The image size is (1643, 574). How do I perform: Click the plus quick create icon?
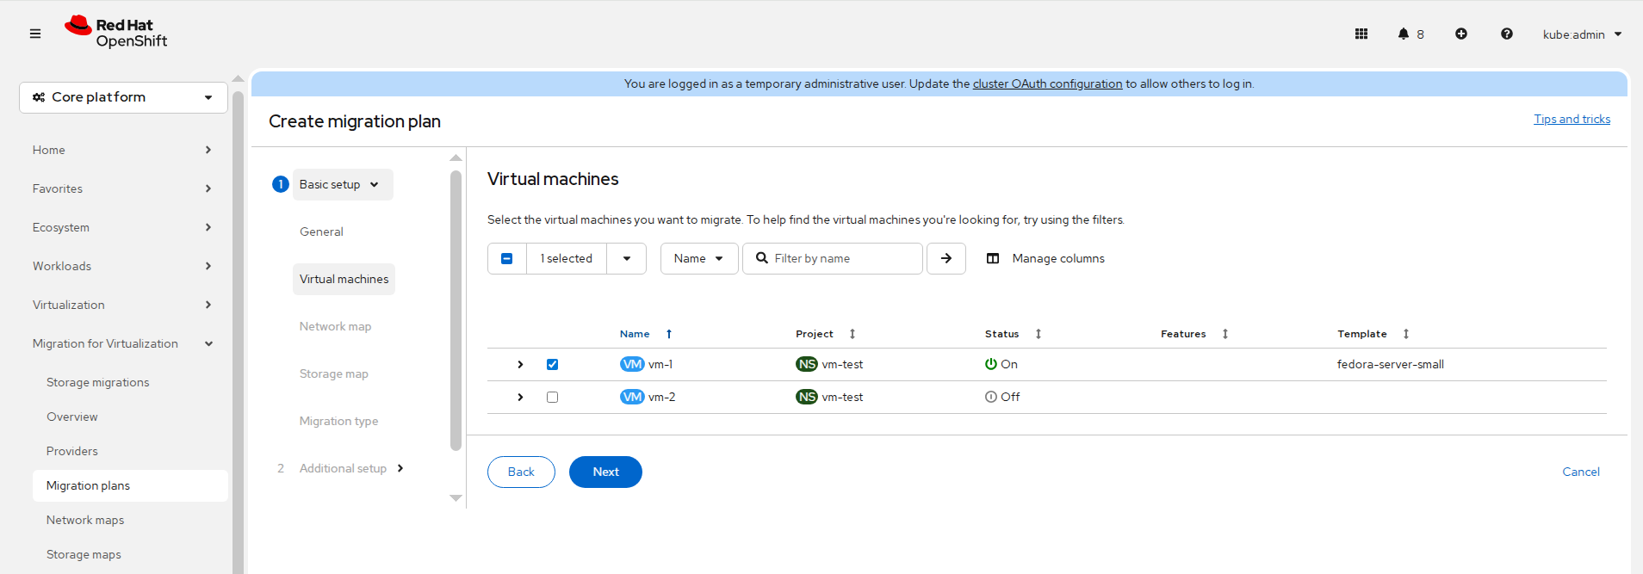point(1460,34)
